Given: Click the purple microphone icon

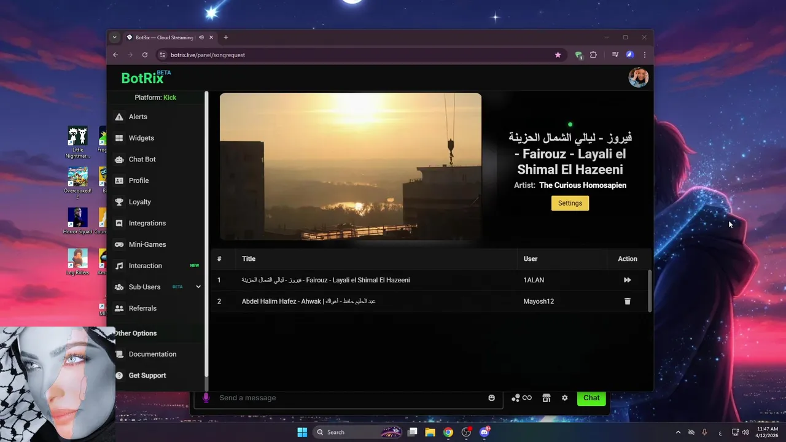Looking at the screenshot, I should pyautogui.click(x=206, y=398).
